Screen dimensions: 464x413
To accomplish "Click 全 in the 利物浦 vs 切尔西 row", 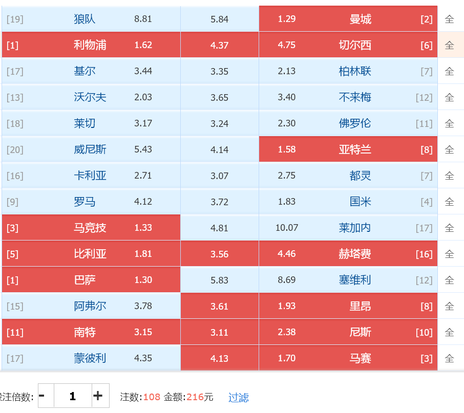I will coord(449,45).
